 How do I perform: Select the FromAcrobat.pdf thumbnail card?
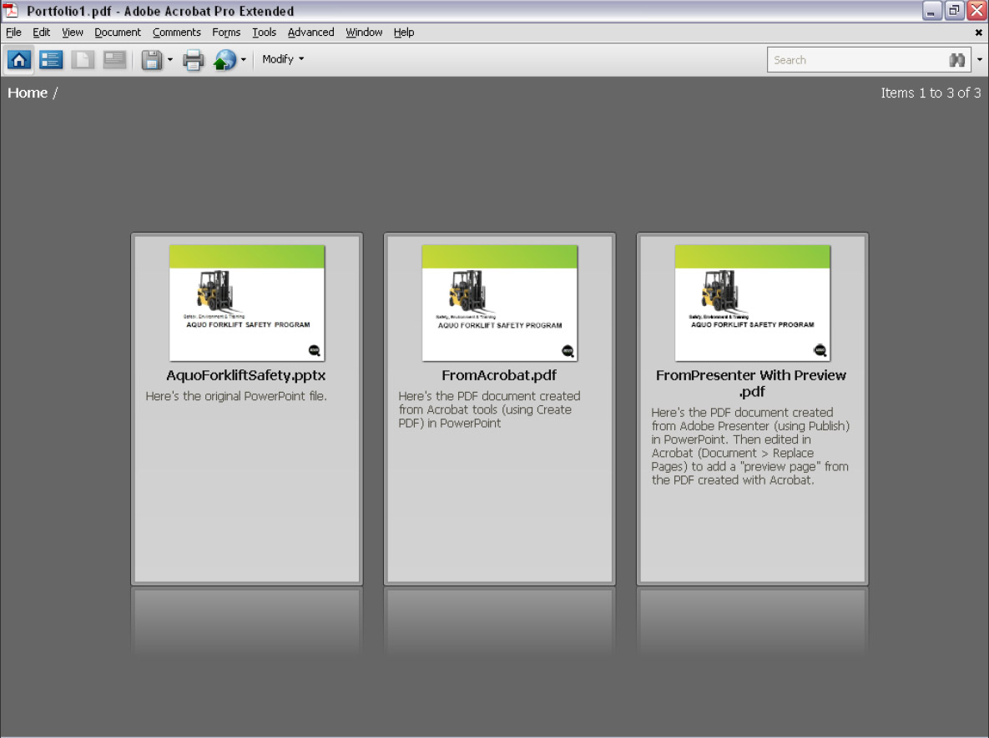point(499,303)
